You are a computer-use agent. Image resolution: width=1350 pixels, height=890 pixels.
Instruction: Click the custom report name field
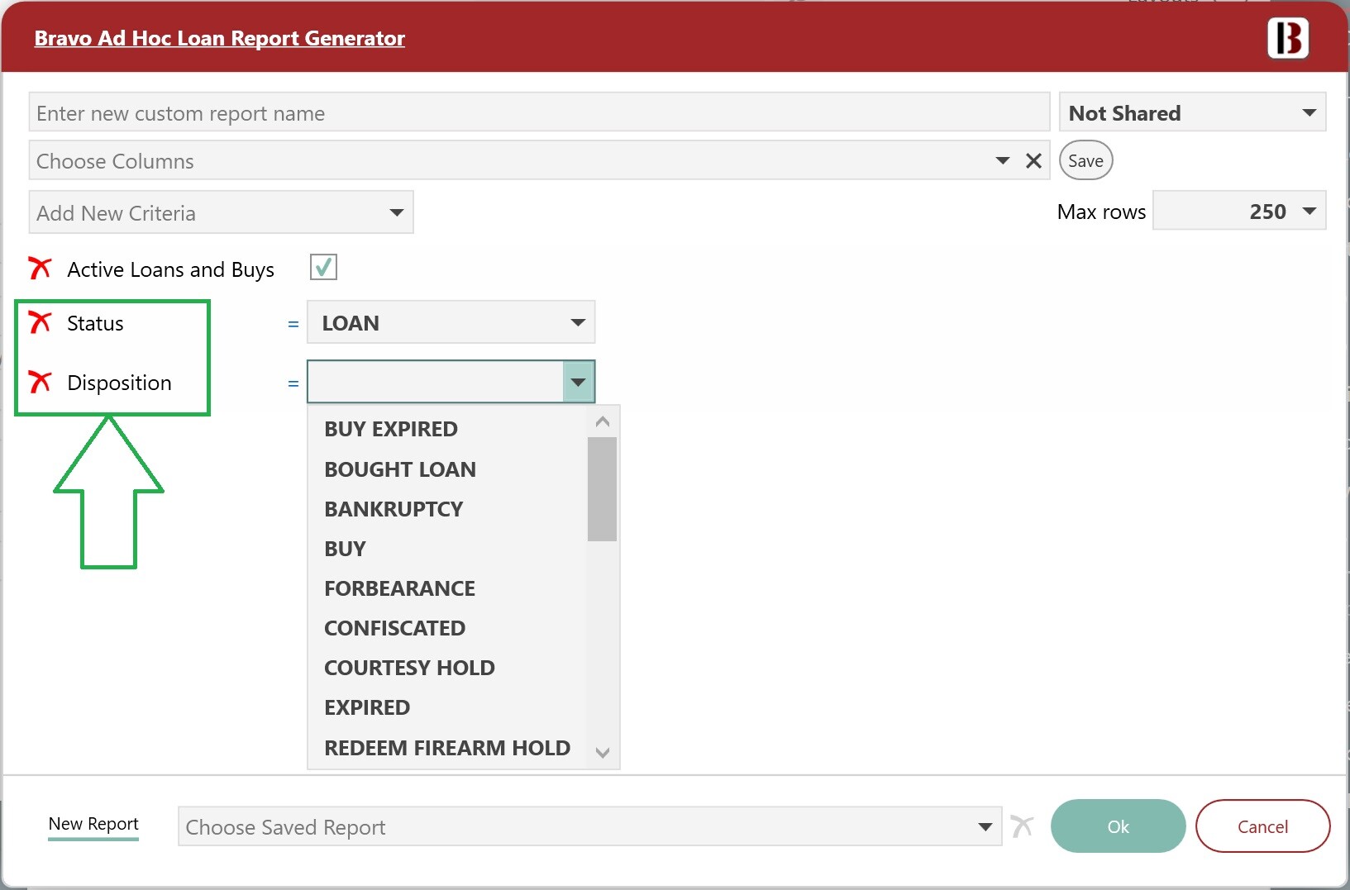[539, 112]
